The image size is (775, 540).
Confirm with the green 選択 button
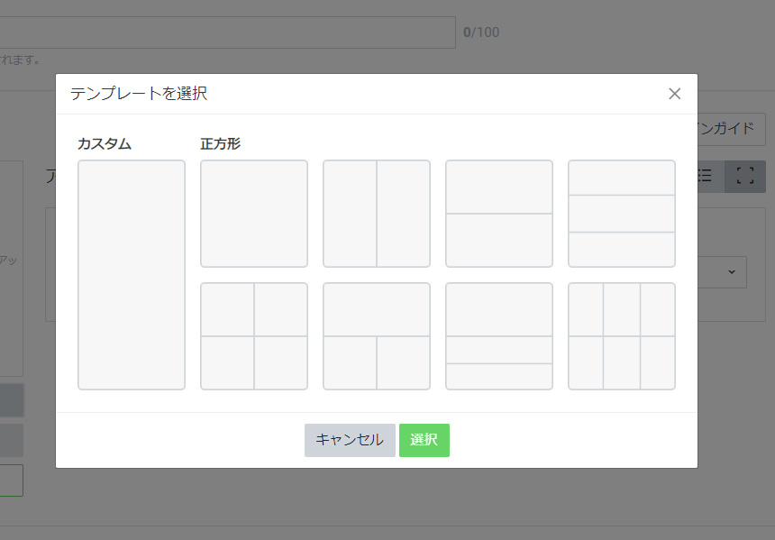click(x=424, y=440)
